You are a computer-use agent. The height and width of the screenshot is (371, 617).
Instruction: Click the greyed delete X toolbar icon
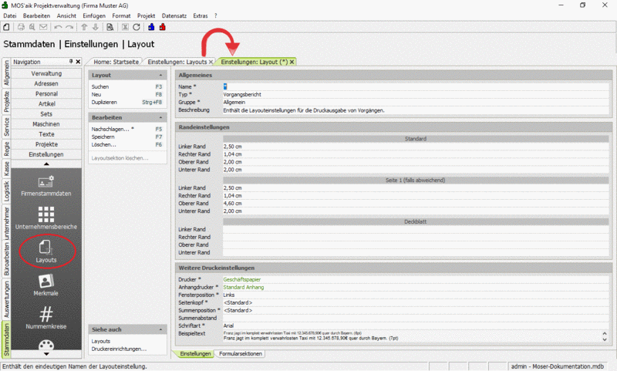(125, 27)
